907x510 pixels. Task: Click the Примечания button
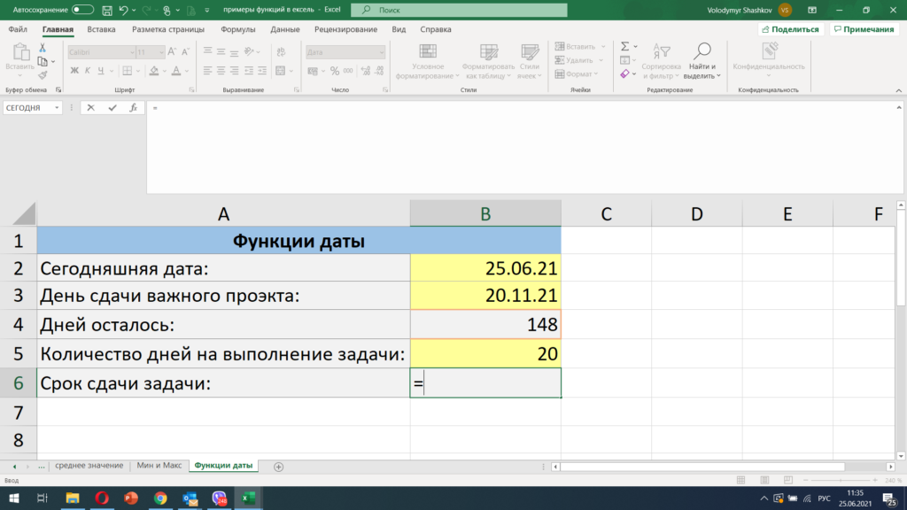(x=864, y=29)
